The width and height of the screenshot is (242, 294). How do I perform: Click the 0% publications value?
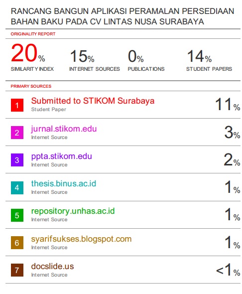click(x=135, y=56)
